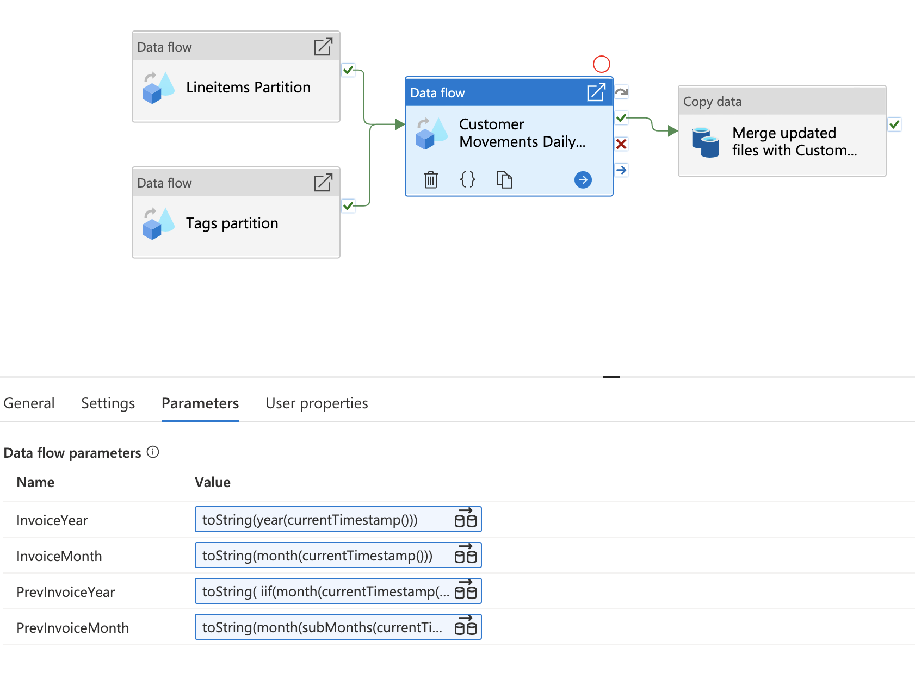Switch to the General tab

[x=29, y=403]
